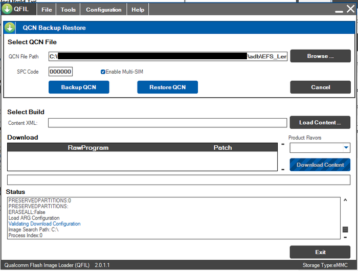Click the Backup QCN button
The height and width of the screenshot is (271, 358).
(79, 87)
